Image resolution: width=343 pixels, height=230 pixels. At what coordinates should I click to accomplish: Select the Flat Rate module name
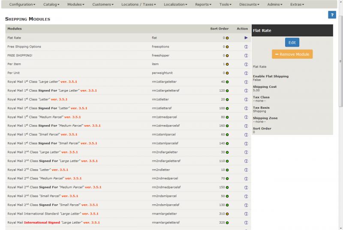click(14, 38)
